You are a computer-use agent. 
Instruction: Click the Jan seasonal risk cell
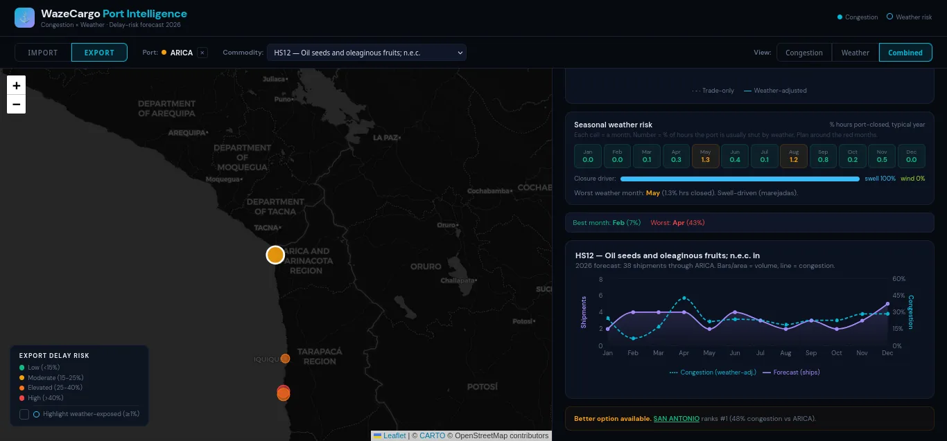(588, 156)
